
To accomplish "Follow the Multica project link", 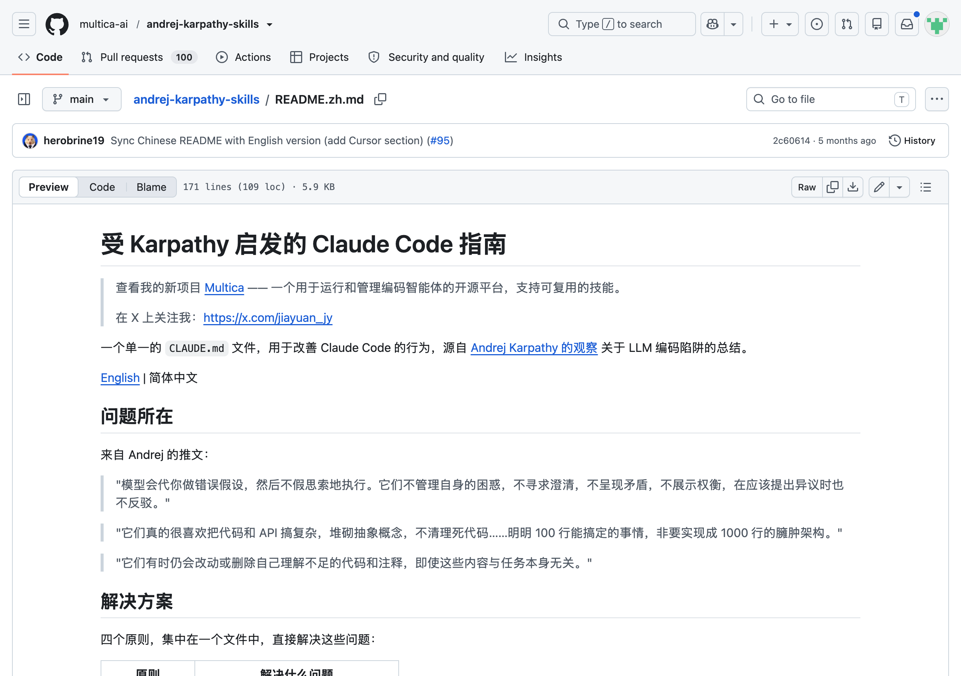I will [x=224, y=288].
